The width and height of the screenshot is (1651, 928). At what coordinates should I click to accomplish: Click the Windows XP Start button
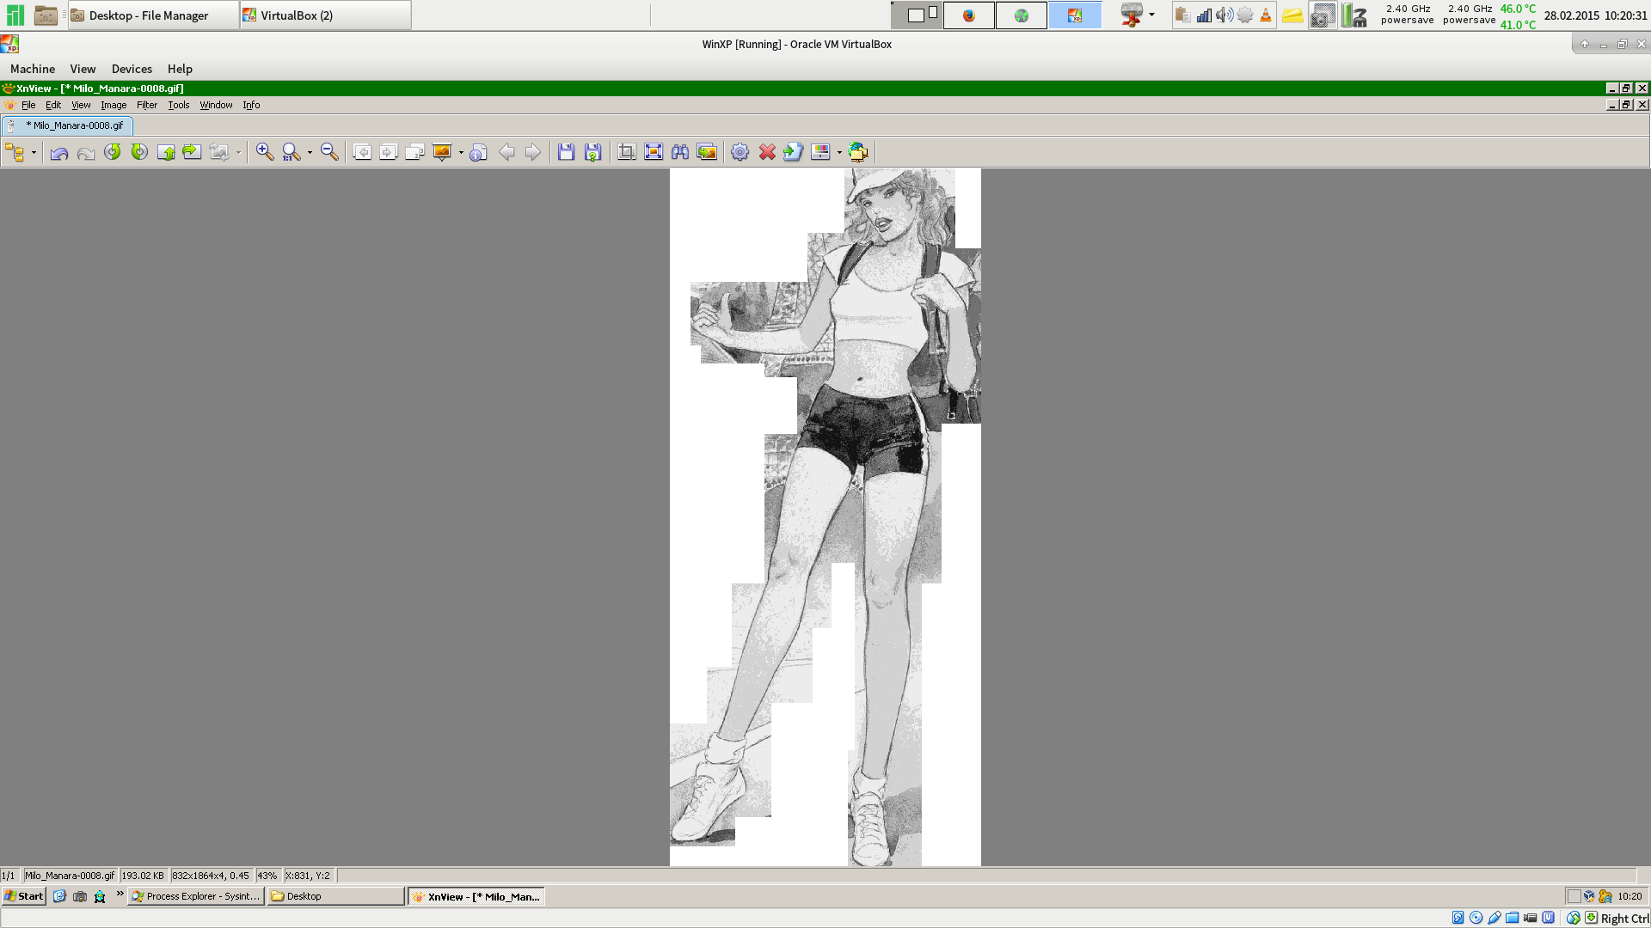(24, 896)
